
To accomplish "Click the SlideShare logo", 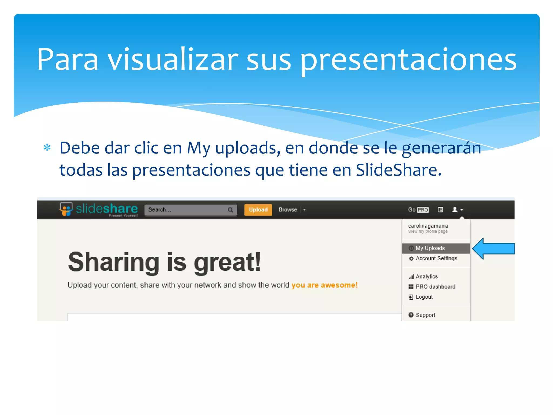I will (99, 209).
